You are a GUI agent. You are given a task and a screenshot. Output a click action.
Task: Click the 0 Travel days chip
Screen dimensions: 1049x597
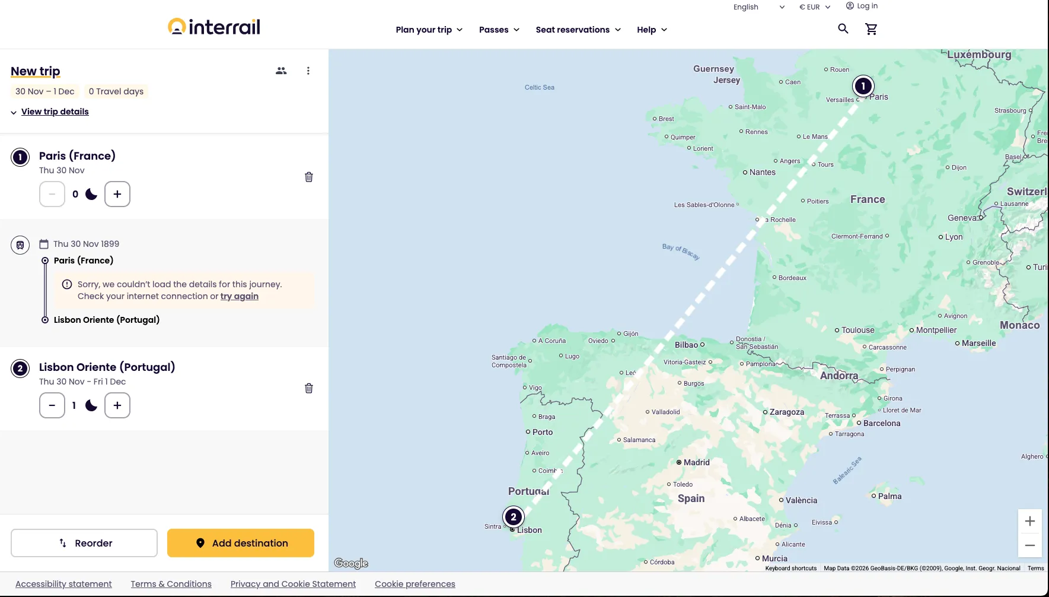[116, 91]
